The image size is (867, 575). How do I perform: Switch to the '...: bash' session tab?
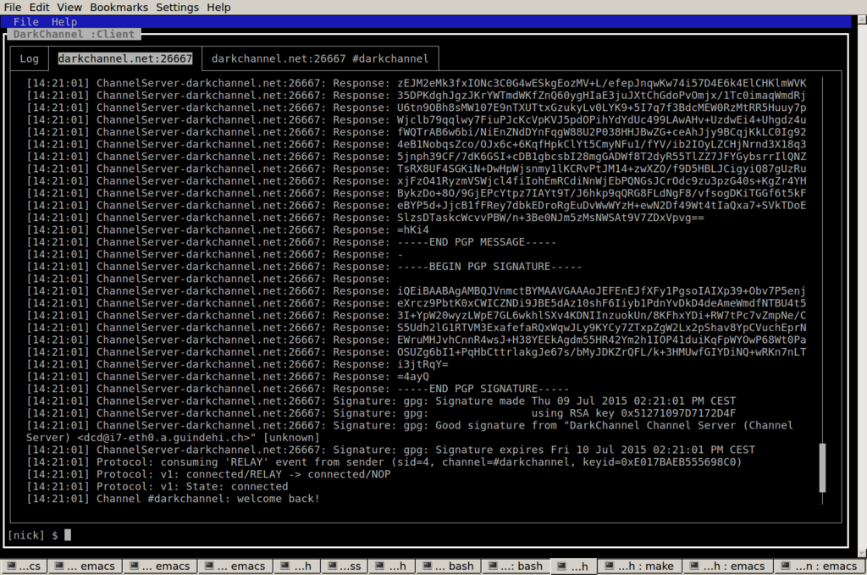(516, 567)
